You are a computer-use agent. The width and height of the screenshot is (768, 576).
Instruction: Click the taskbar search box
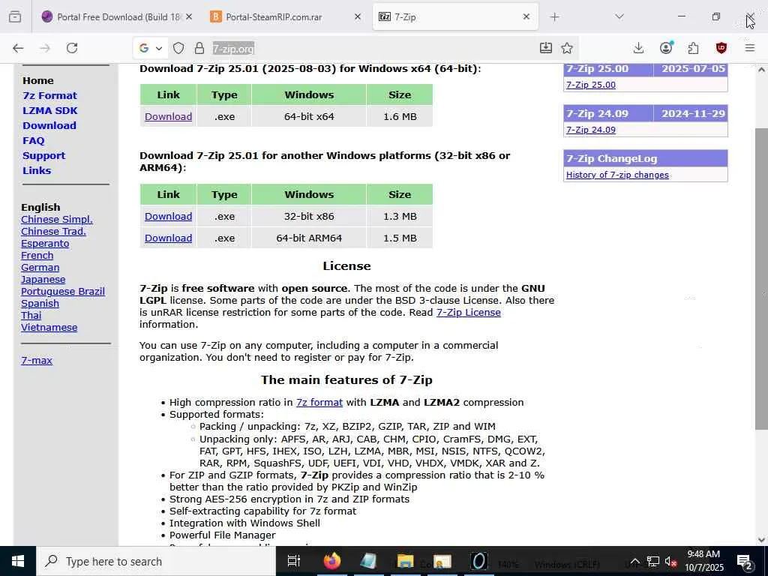click(156, 561)
